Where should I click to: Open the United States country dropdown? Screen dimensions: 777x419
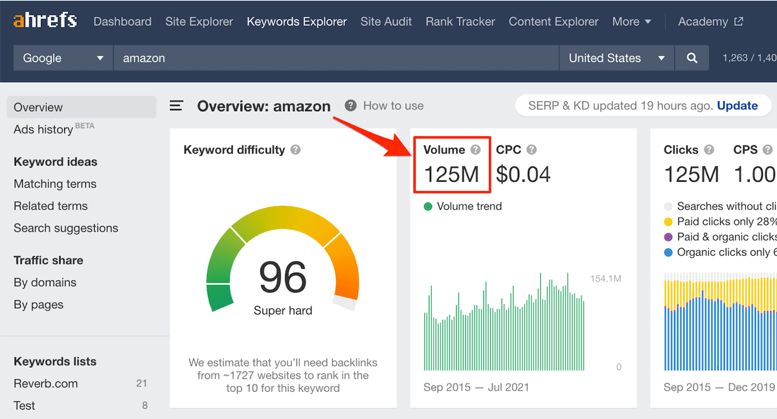click(x=616, y=58)
